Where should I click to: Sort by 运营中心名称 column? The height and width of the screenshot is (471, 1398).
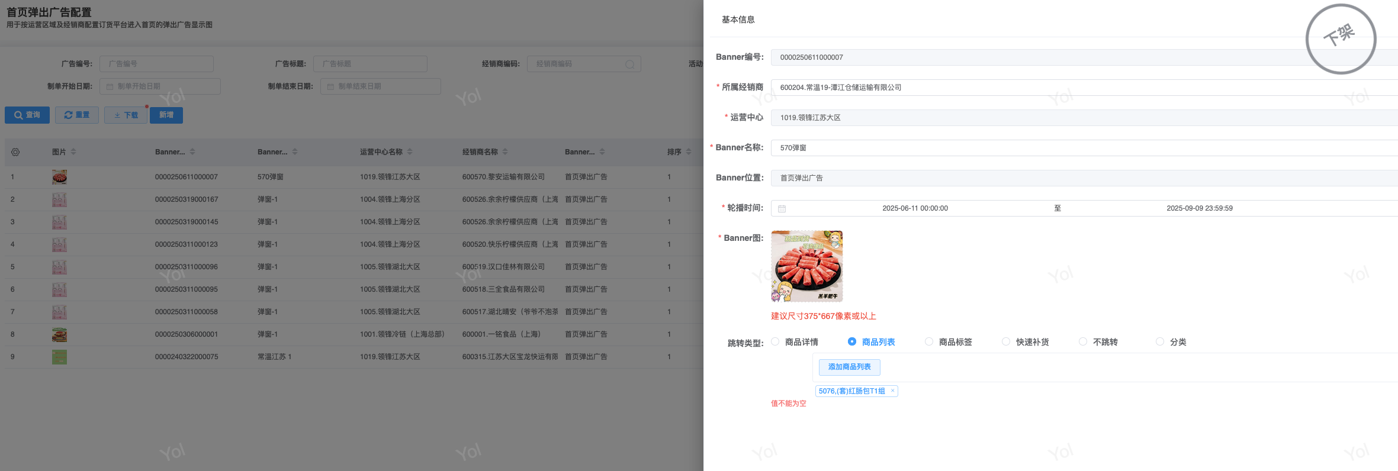tap(410, 152)
